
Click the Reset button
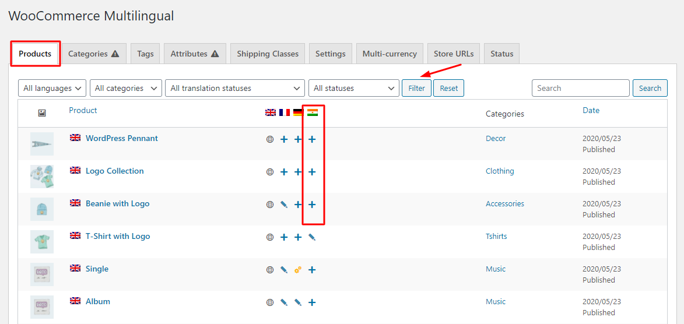click(449, 88)
